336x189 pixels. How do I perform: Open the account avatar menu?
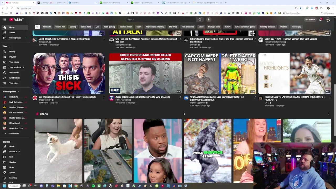[x=328, y=19]
